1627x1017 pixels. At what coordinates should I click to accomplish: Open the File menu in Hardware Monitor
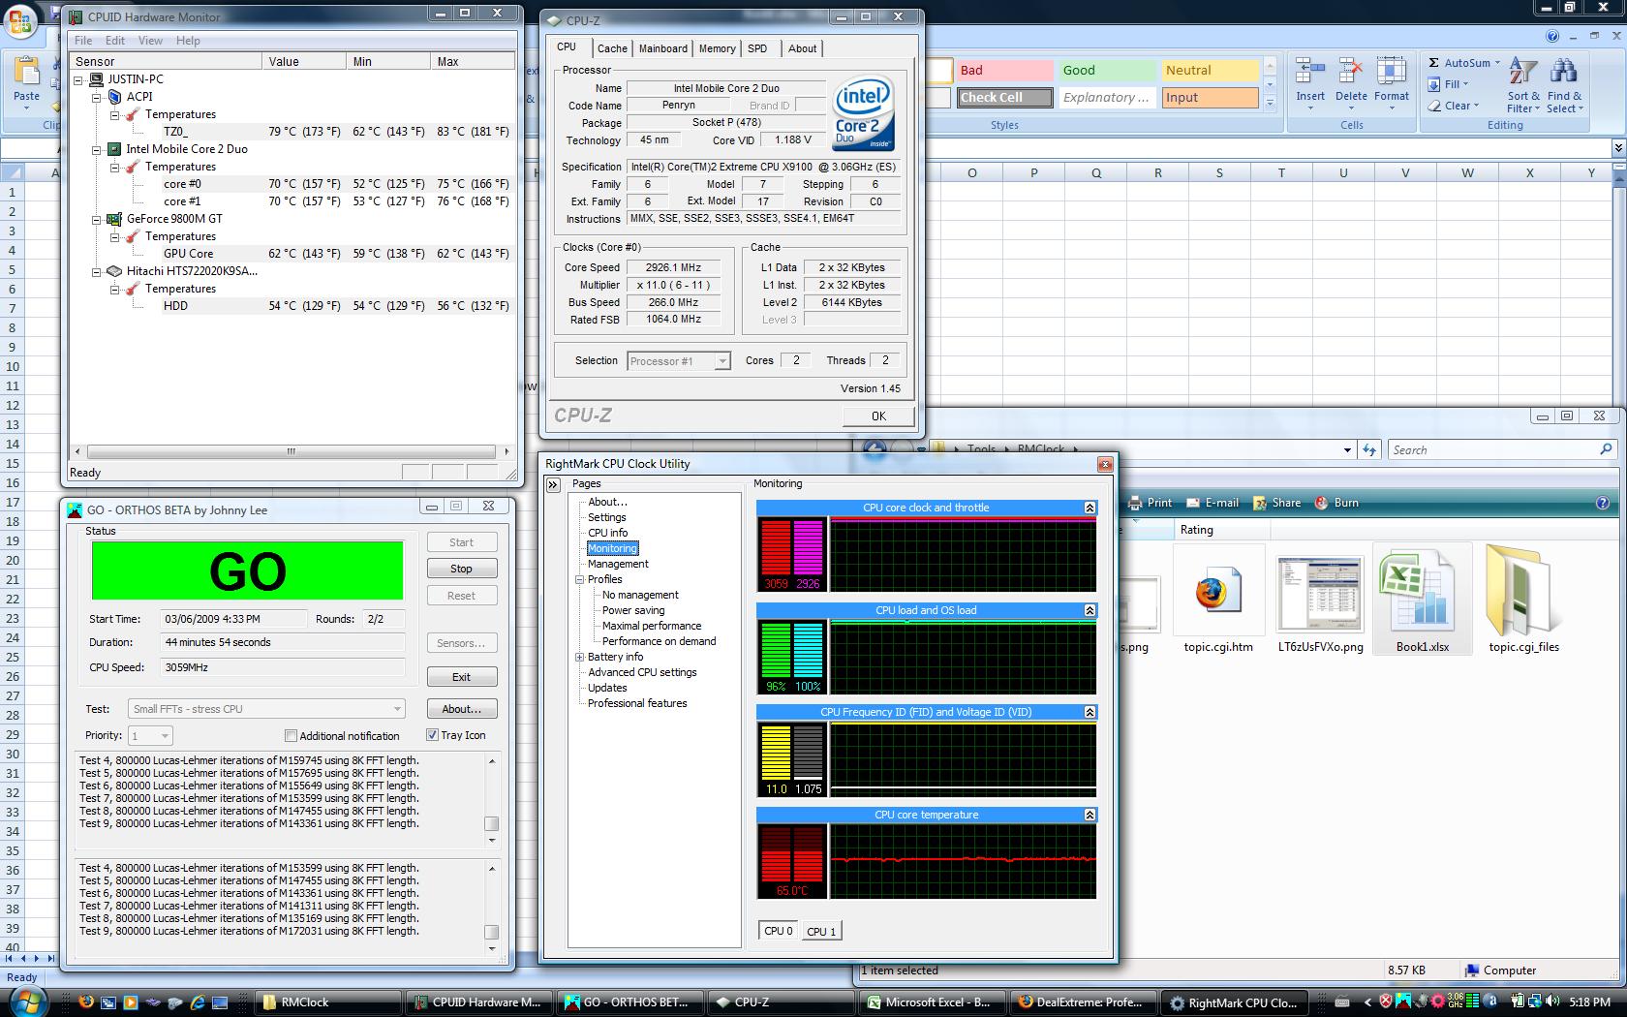[x=83, y=41]
